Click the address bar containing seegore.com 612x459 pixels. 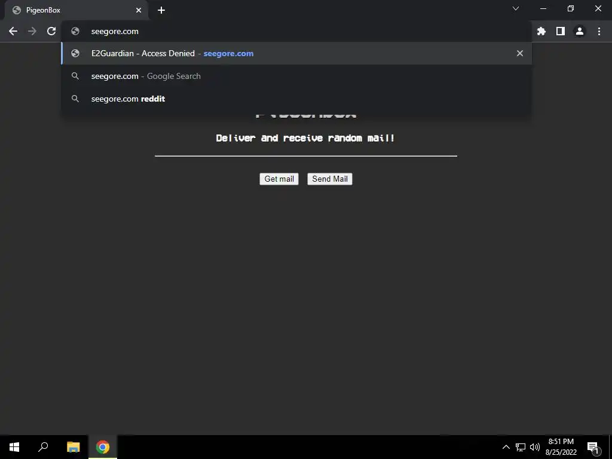[296, 31]
